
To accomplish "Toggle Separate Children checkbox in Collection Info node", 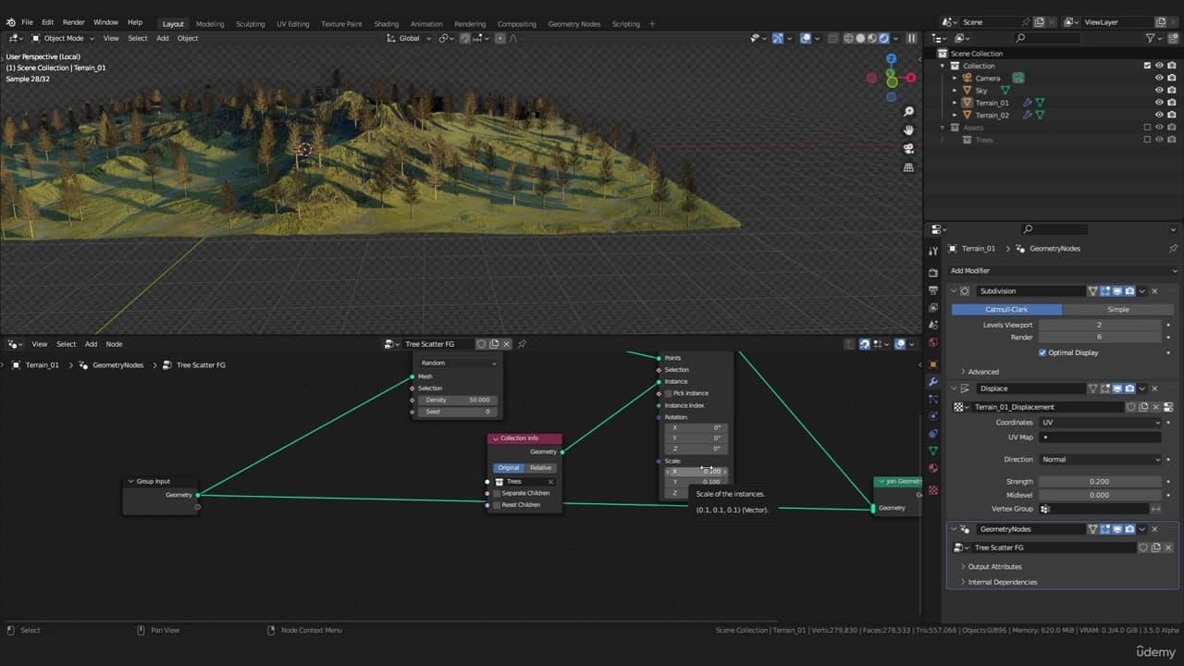I will click(497, 493).
